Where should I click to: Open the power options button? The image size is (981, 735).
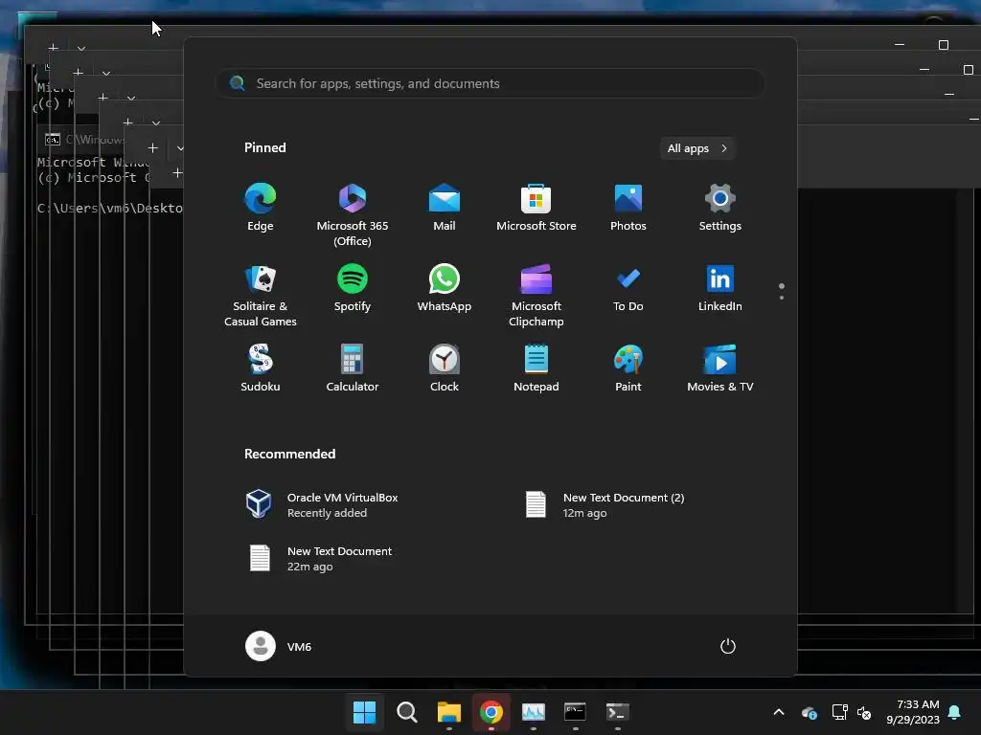click(x=728, y=646)
